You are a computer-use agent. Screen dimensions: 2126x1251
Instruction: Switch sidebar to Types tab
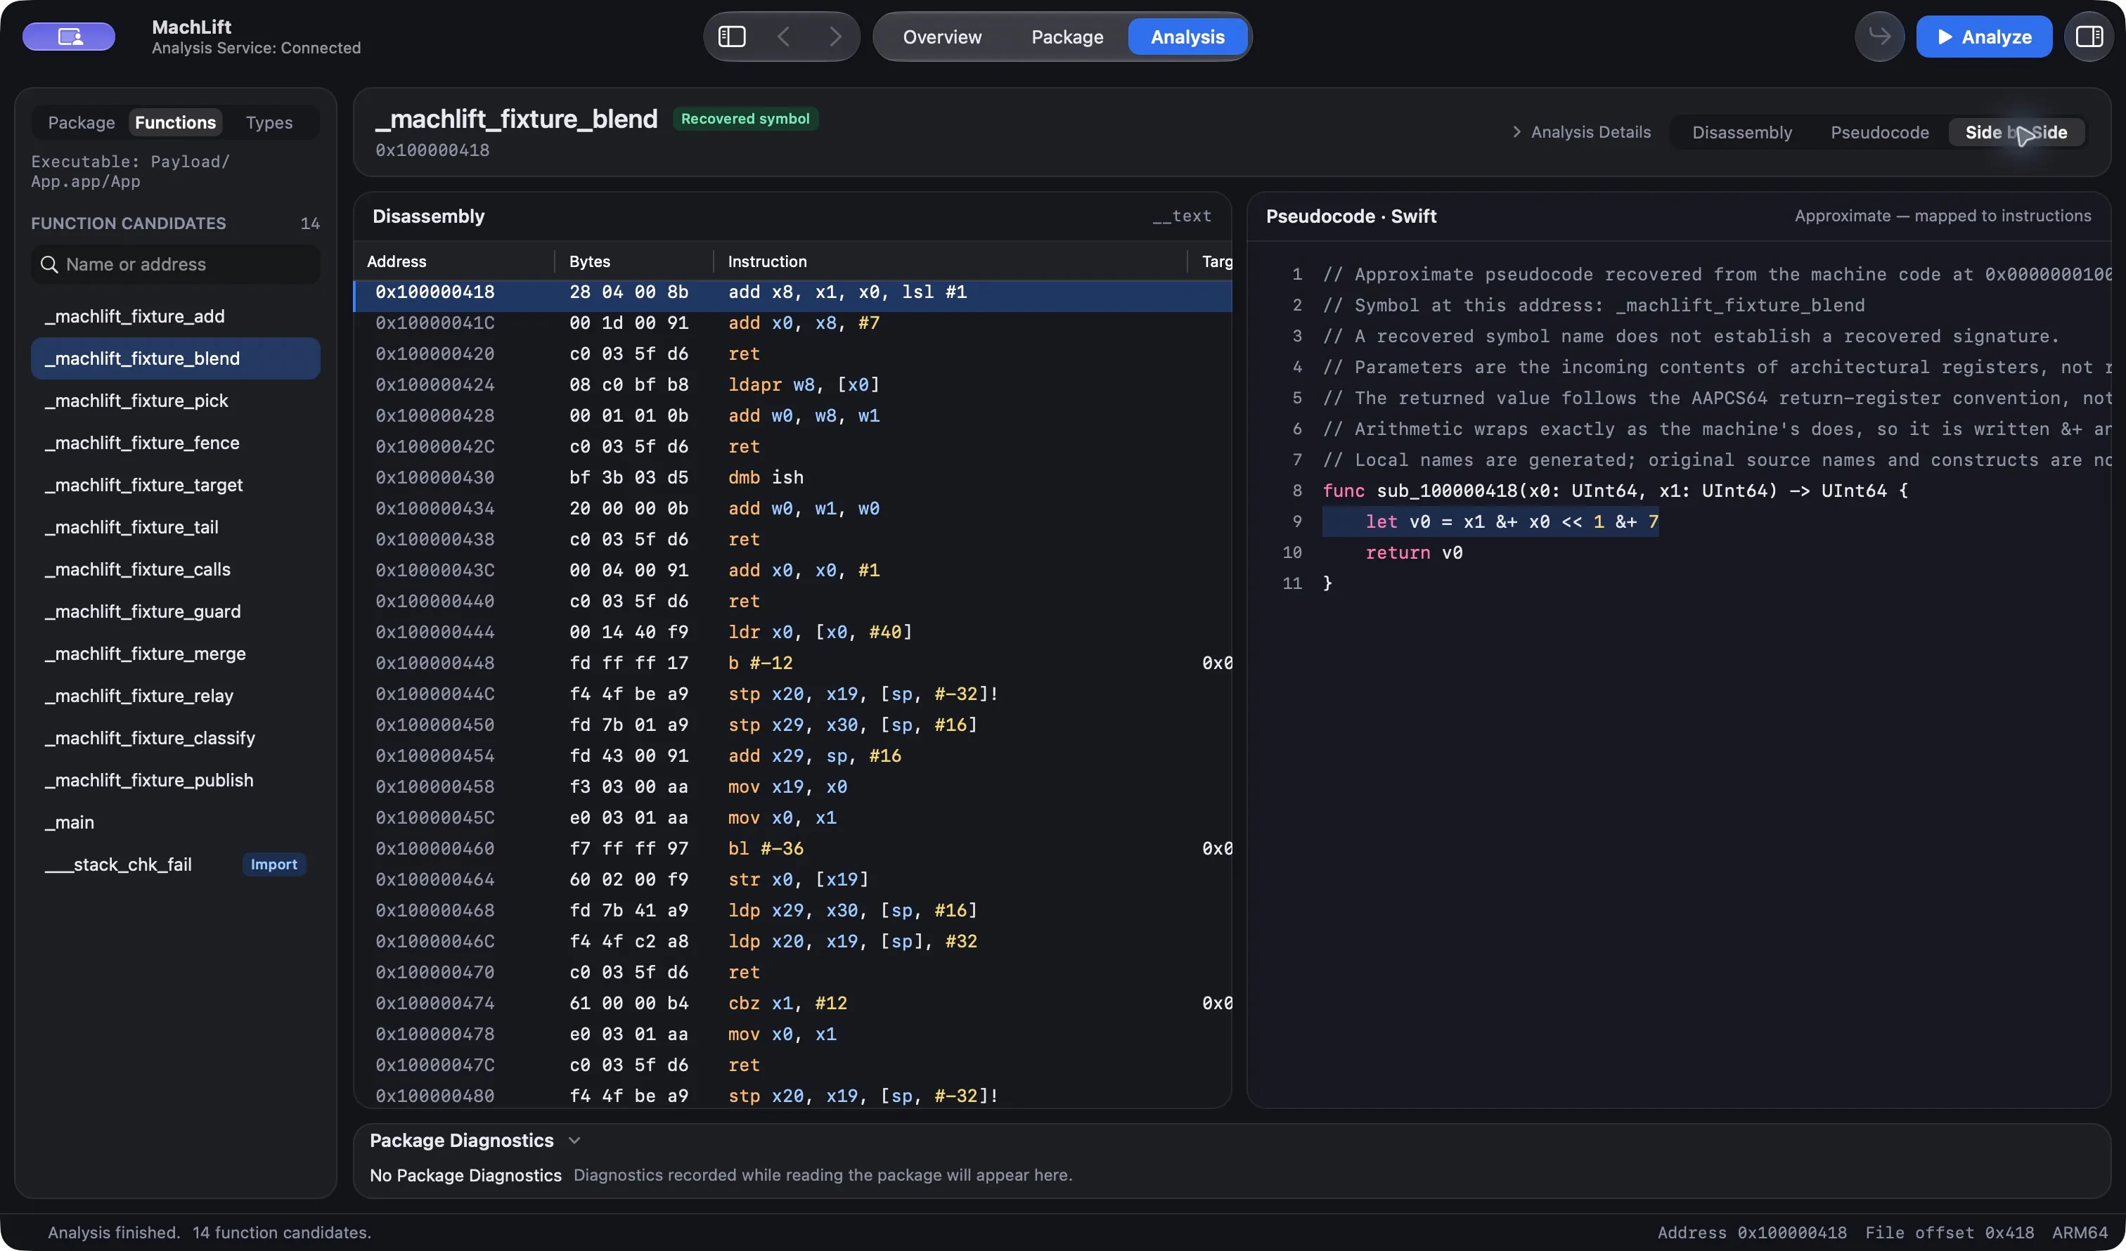tap(269, 122)
